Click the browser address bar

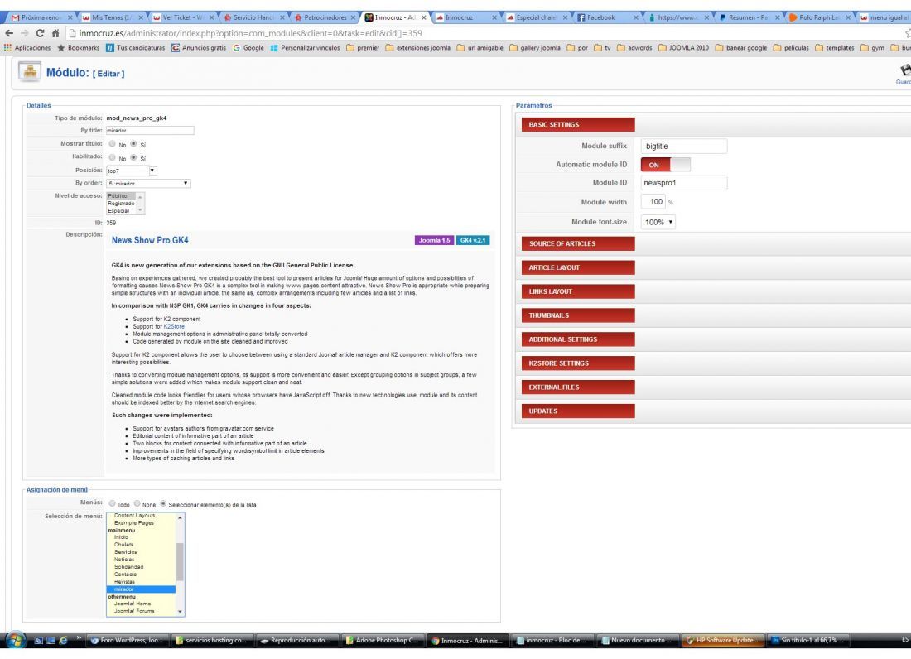click(x=482, y=33)
